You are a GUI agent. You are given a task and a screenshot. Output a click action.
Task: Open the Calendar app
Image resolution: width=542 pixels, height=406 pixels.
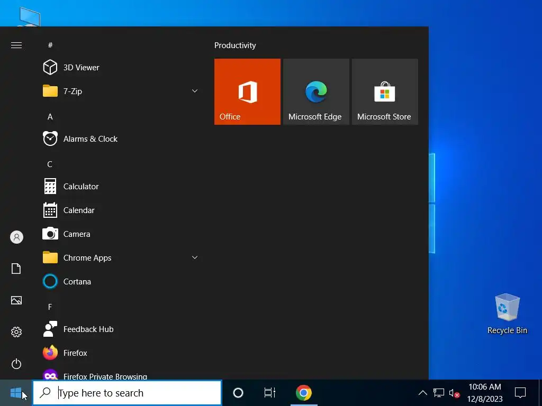(121, 210)
